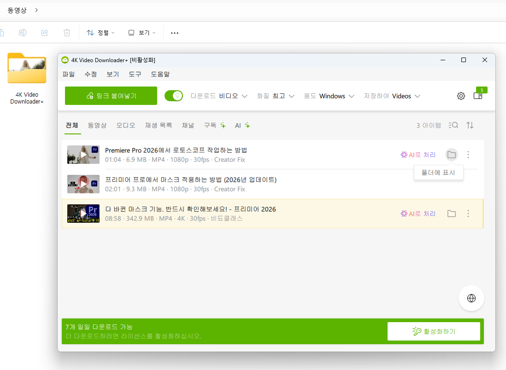Expand the chevron after 동영상 breadcrumb
The width and height of the screenshot is (506, 370).
36,10
